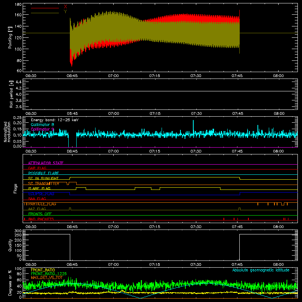Click the 07:45 time label under Quality plot
Image resolution: width=302 pixels, height=302 pixels.
coord(237,265)
